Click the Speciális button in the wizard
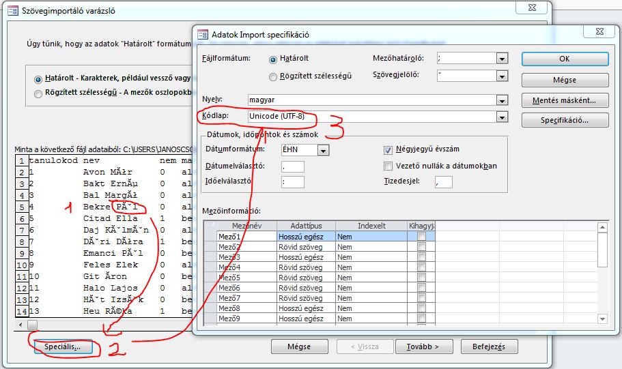This screenshot has width=622, height=369. (x=63, y=346)
